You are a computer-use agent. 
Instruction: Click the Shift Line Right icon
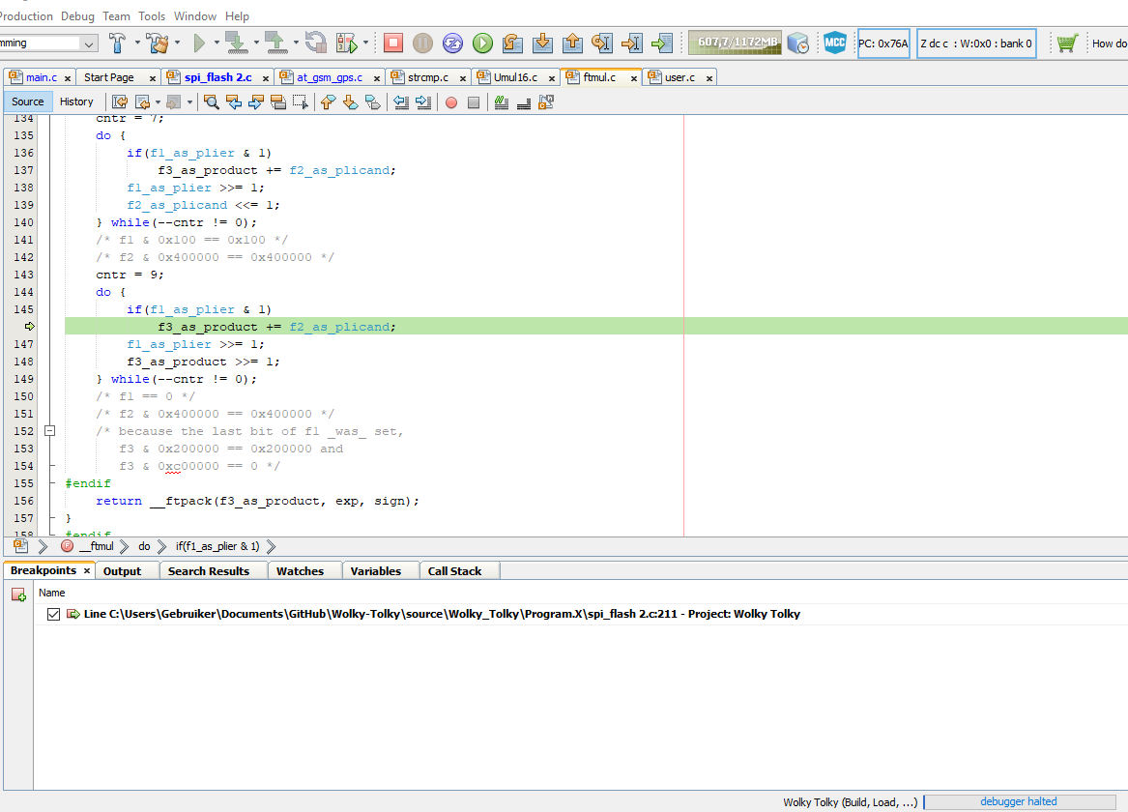[x=423, y=102]
